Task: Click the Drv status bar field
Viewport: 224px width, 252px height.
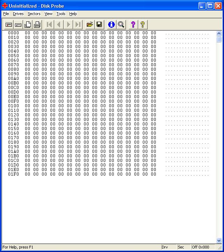Action: click(x=169, y=247)
